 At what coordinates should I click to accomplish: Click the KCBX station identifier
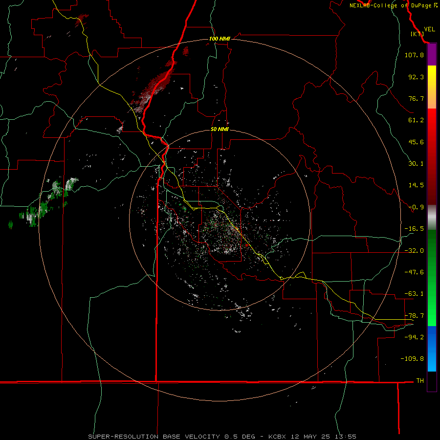point(277,437)
